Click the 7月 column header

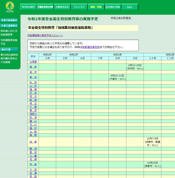tap(100, 58)
